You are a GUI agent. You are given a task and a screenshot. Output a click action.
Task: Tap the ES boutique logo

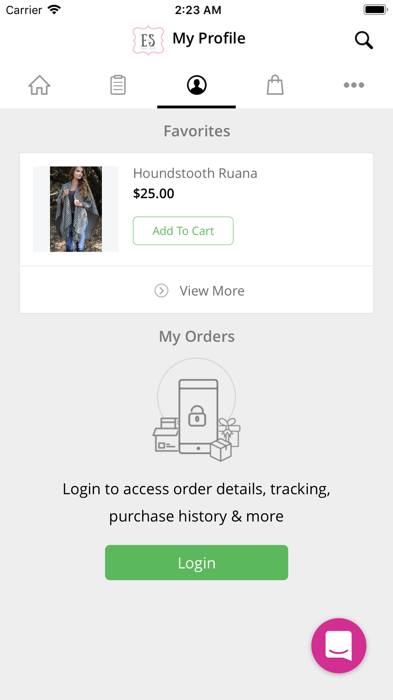pyautogui.click(x=148, y=39)
